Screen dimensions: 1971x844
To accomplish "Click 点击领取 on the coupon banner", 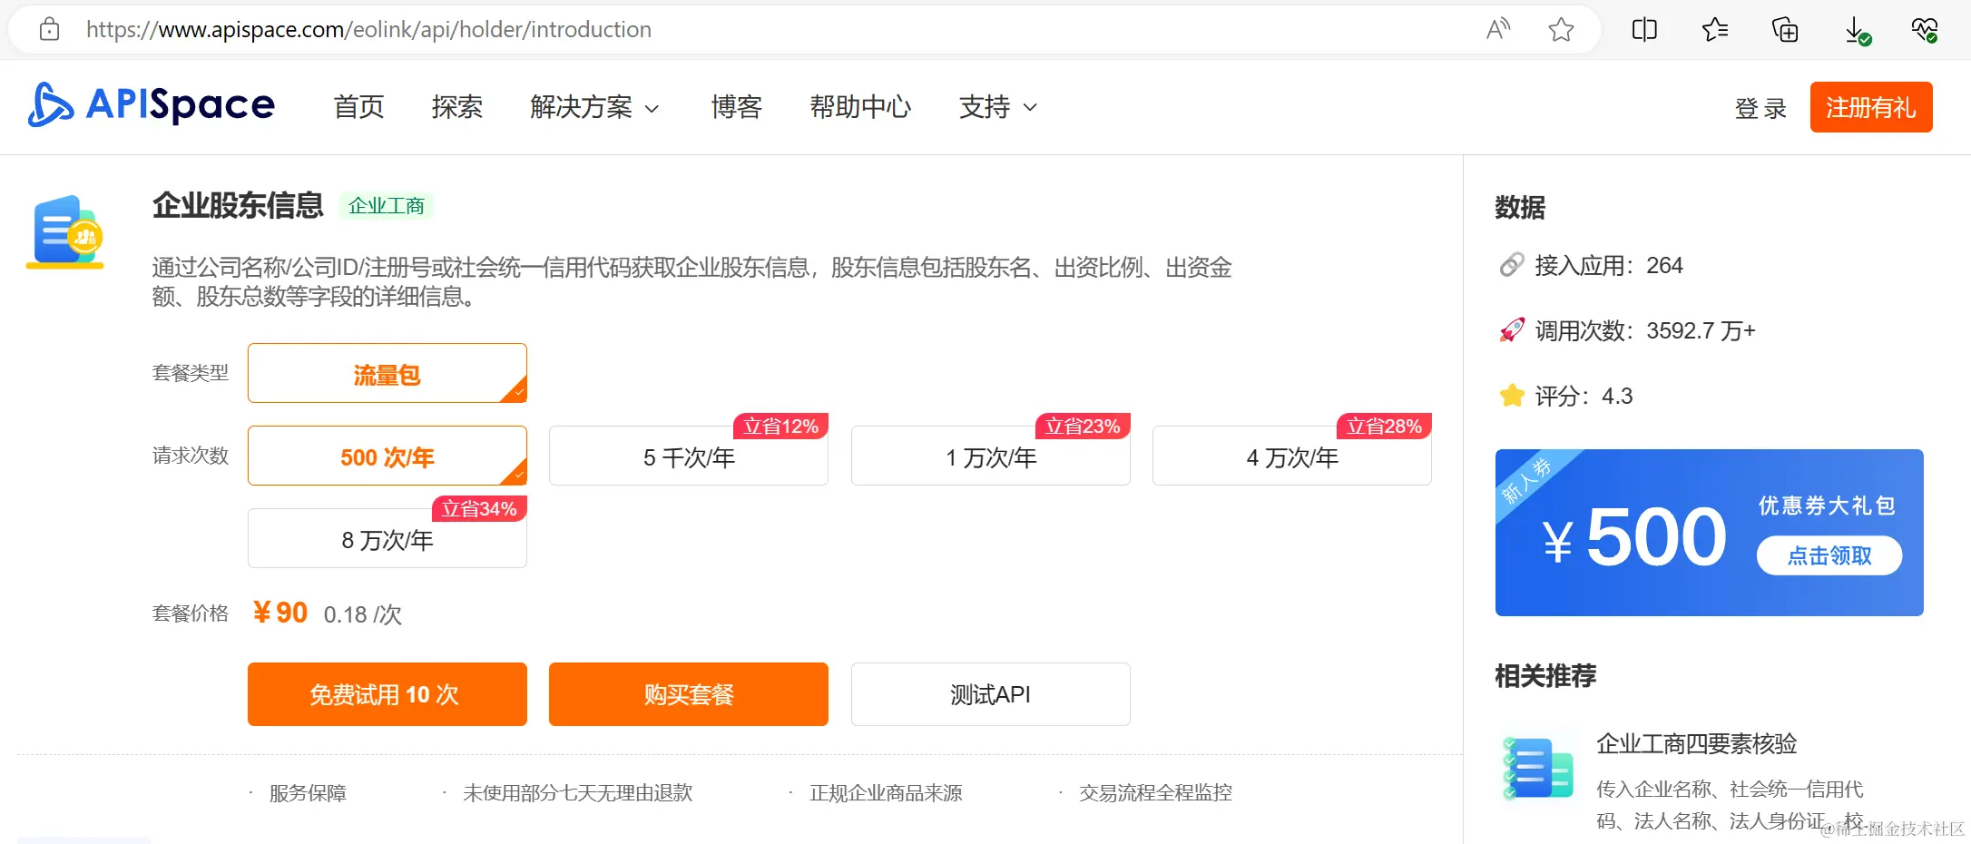I will pyautogui.click(x=1829, y=555).
